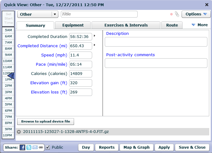Select 8AM on the time ruler
This screenshot has width=212, height=153.
8,49
